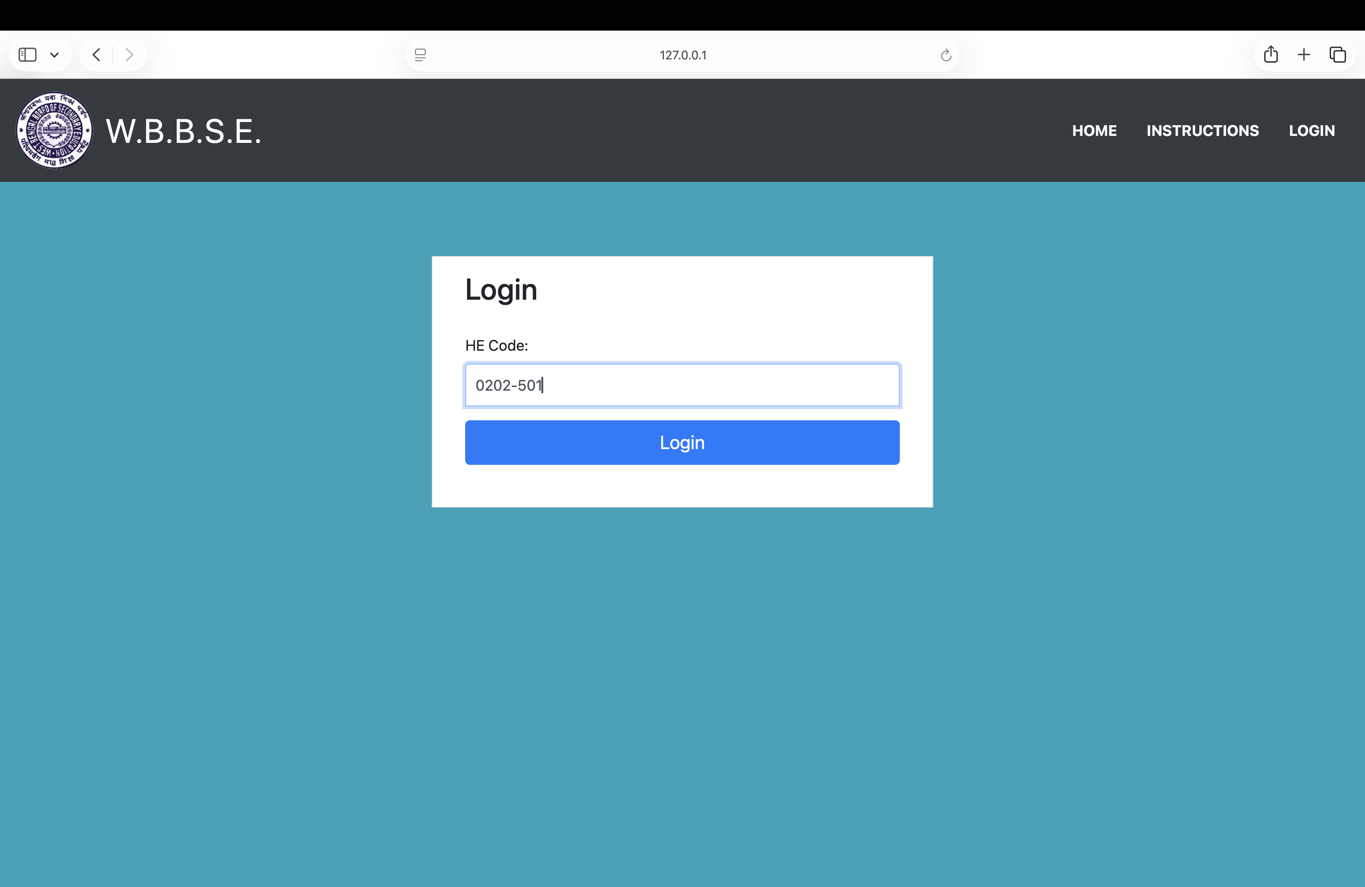The image size is (1365, 887).
Task: Select HOME in the navigation bar
Action: click(x=1094, y=130)
